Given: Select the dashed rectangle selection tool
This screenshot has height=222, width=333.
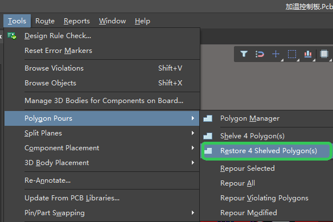Looking at the screenshot, I should 292,54.
